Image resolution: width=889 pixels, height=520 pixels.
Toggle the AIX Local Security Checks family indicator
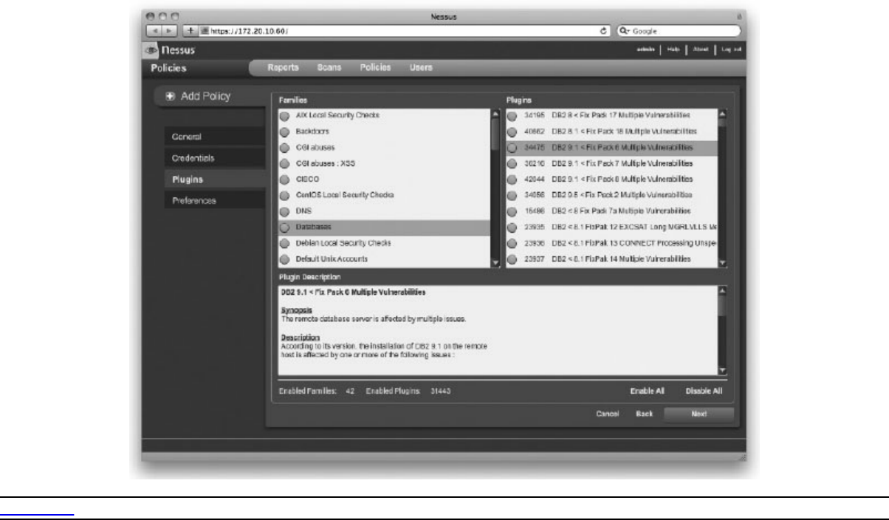(x=284, y=115)
